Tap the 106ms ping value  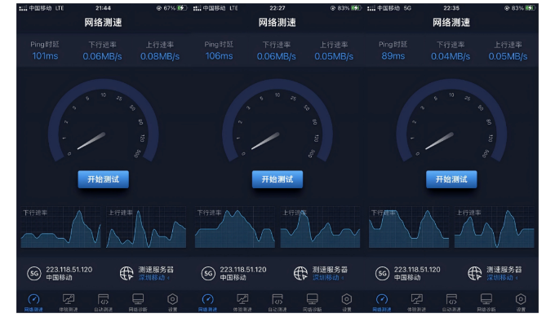tap(219, 56)
